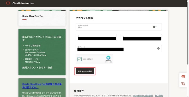The width and height of the screenshot is (189, 97).
Task: Click the アカウント情報 heading
Action: tap(84, 18)
